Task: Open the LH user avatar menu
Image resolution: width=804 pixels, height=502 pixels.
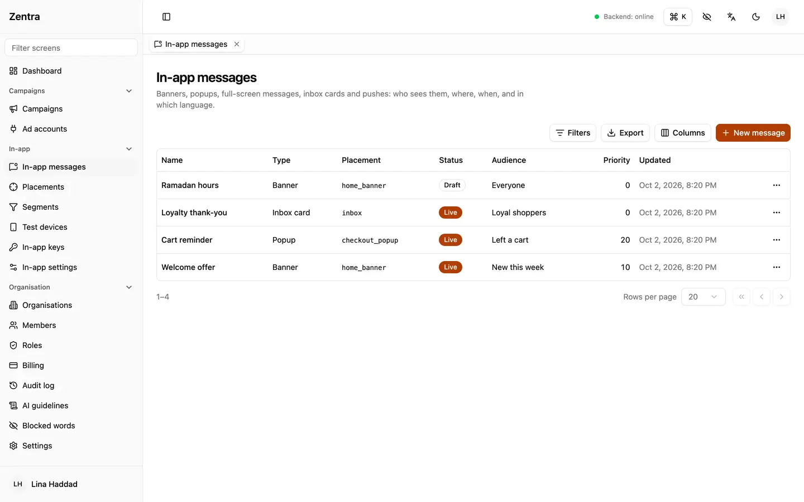Action: click(x=781, y=17)
